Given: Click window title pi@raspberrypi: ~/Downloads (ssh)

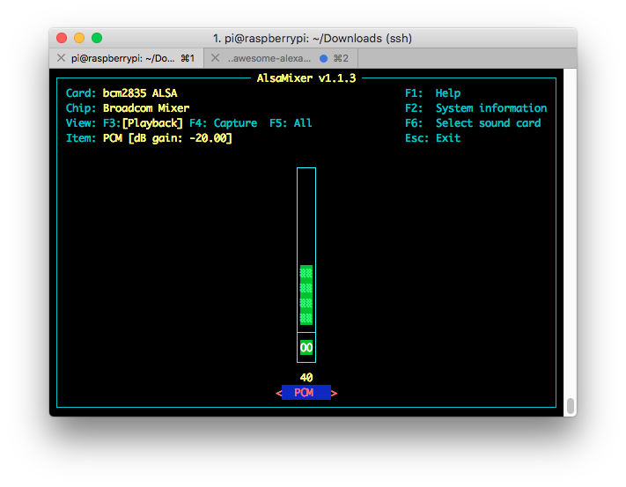Looking at the screenshot, I should click(313, 39).
